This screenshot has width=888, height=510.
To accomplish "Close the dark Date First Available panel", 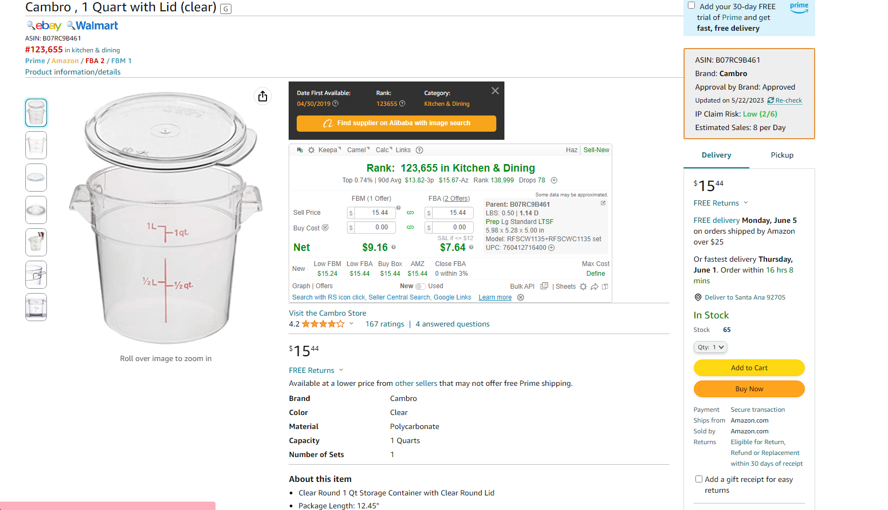I will coord(495,91).
